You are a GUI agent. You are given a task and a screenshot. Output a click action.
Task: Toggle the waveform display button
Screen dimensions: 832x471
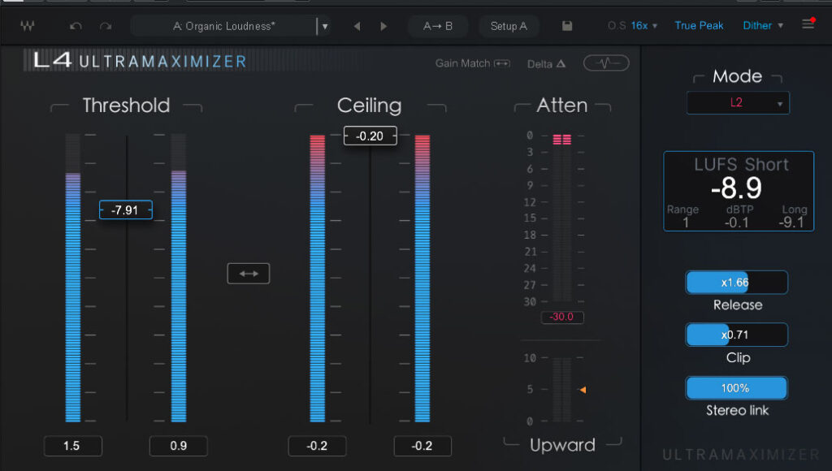[x=605, y=63]
